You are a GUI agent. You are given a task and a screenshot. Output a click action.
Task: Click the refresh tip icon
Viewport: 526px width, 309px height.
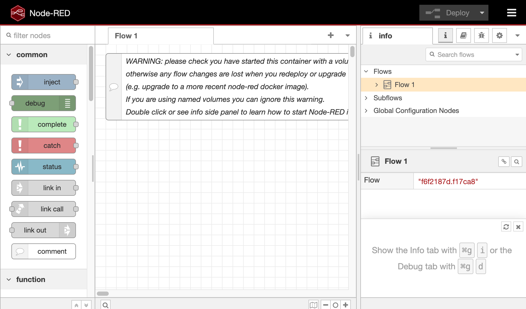coord(506,227)
